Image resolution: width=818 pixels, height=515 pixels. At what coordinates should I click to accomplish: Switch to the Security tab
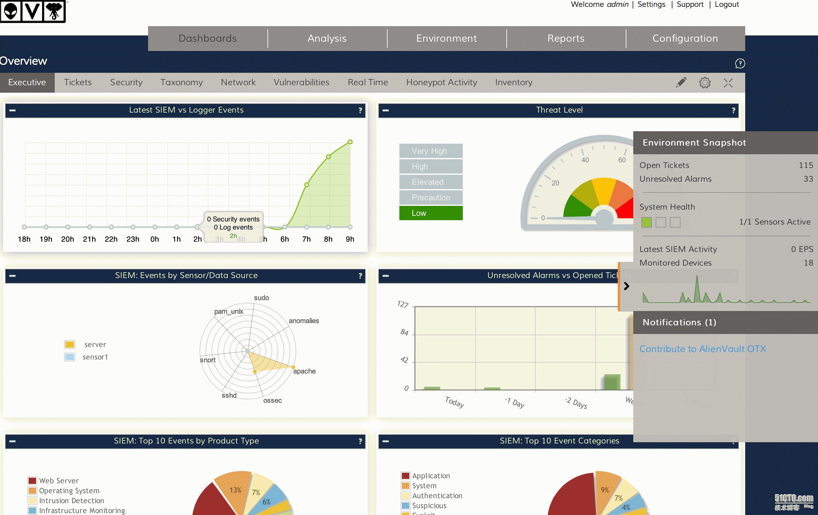(x=126, y=82)
